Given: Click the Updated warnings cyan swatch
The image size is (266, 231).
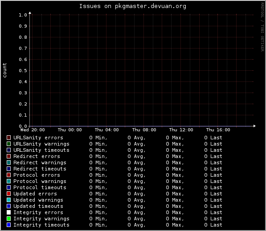Looking at the screenshot, I should click(x=8, y=200).
